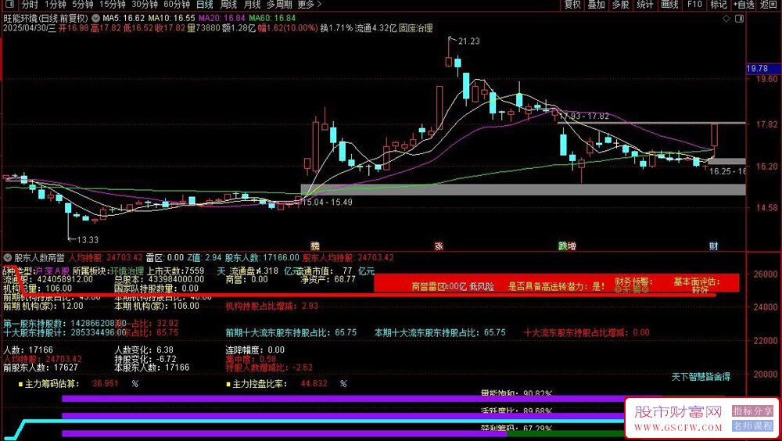Click the 人数变化: 6.38 text
The width and height of the screenshot is (782, 441).
pyautogui.click(x=144, y=350)
